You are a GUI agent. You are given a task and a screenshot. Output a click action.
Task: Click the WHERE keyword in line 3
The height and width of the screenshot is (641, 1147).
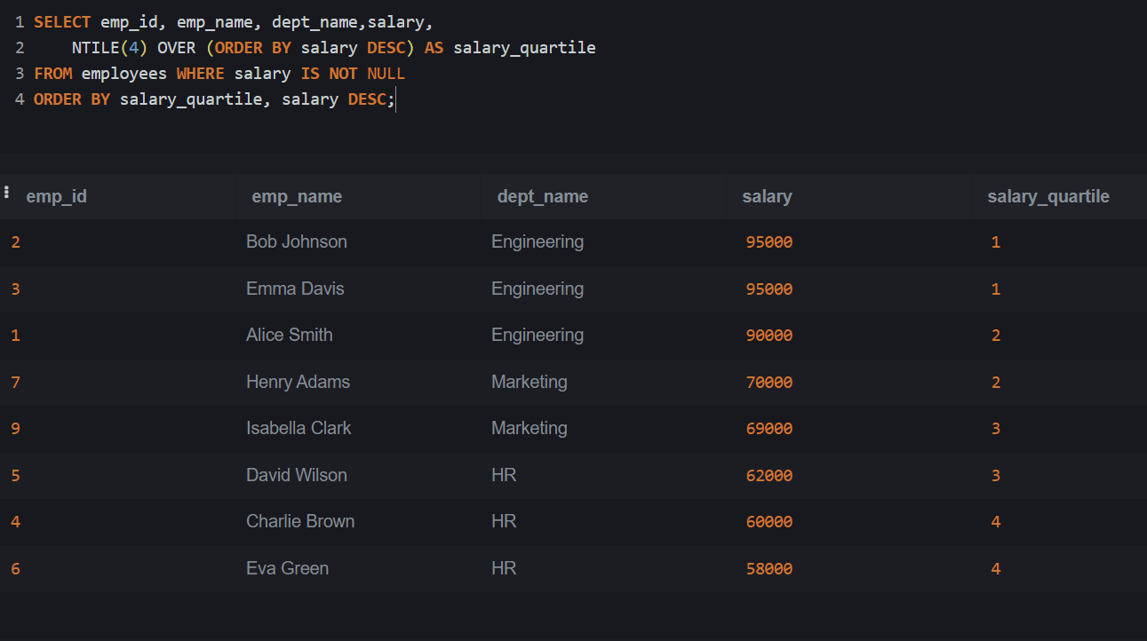(201, 74)
